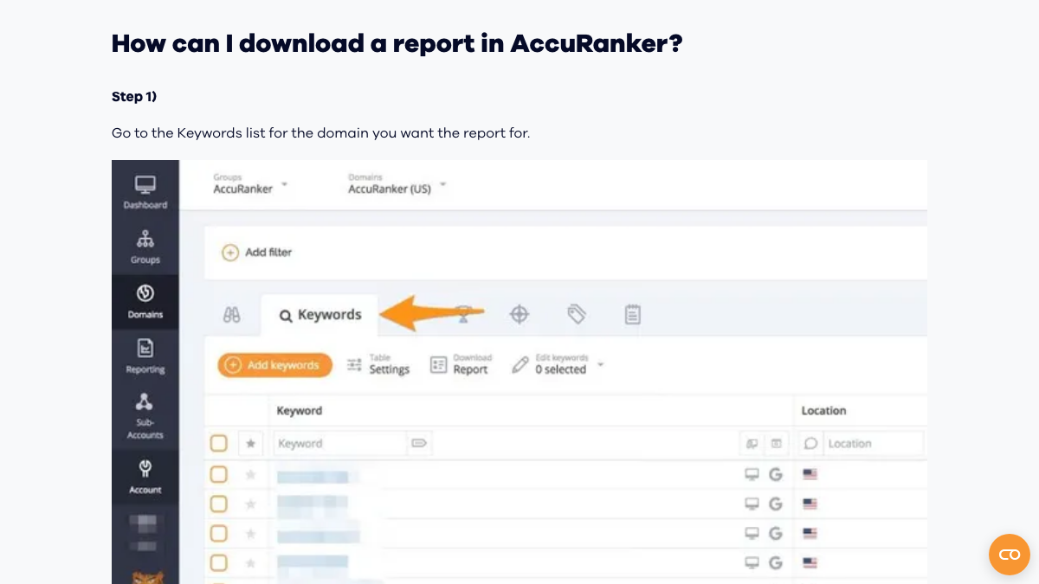This screenshot has width=1039, height=584.
Task: Click the Keyword filter input field
Action: tap(340, 444)
